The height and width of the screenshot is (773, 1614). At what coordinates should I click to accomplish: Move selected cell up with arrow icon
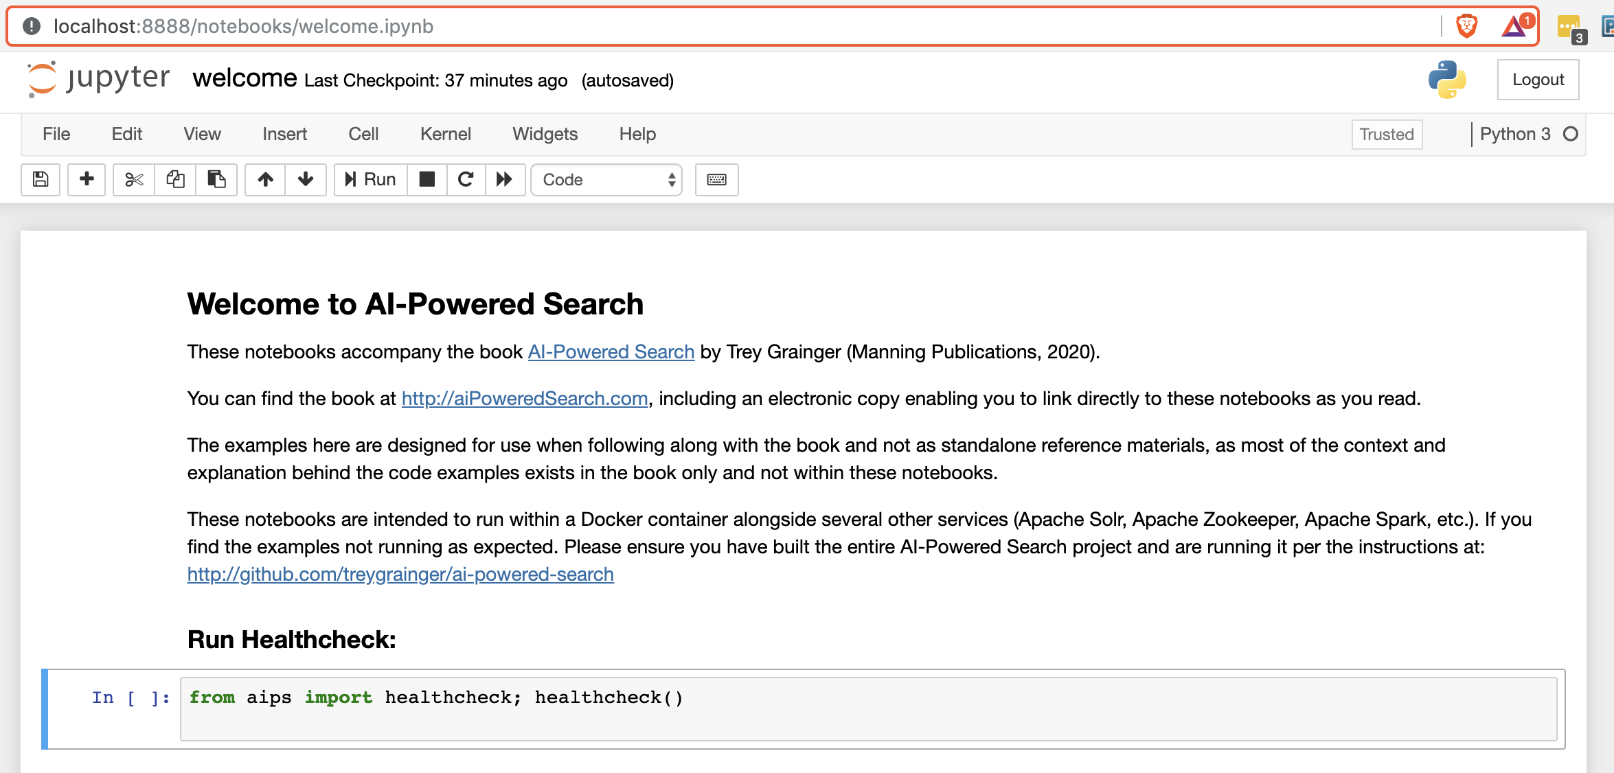tap(264, 179)
